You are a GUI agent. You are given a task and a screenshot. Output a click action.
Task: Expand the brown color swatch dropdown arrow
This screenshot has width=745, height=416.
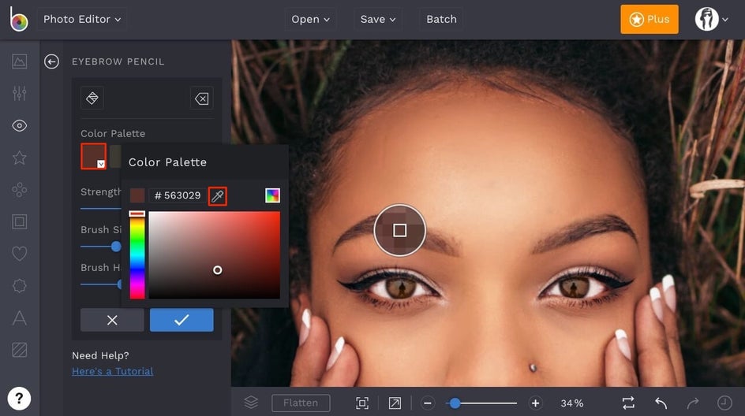tap(101, 164)
